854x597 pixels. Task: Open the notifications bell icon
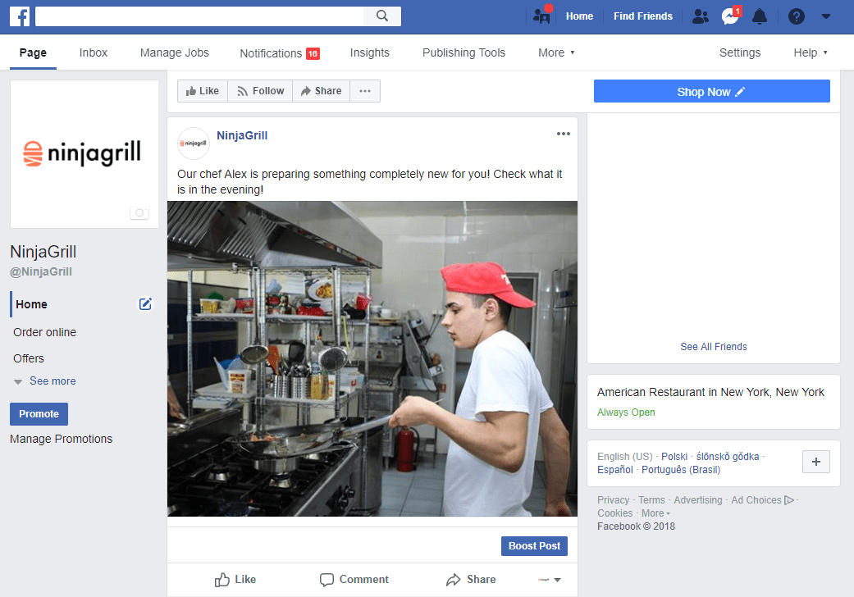(x=759, y=16)
